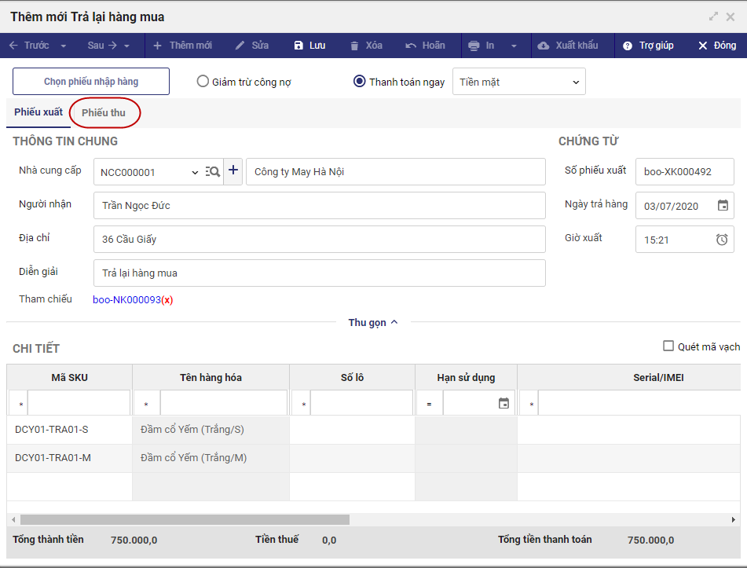This screenshot has height=568, width=747.
Task: Switch to the Phiếu xuất tab
Action: click(x=38, y=112)
